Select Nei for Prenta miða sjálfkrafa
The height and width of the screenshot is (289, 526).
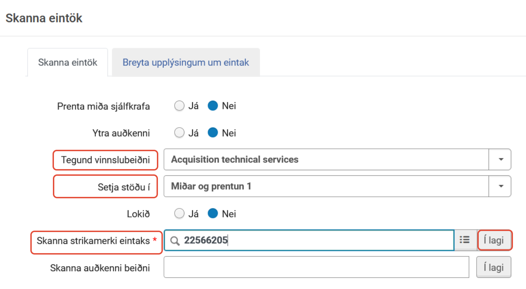[x=213, y=106]
